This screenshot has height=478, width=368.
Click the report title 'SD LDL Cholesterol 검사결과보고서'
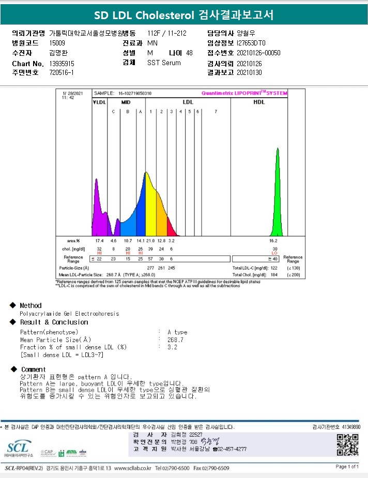184,15
